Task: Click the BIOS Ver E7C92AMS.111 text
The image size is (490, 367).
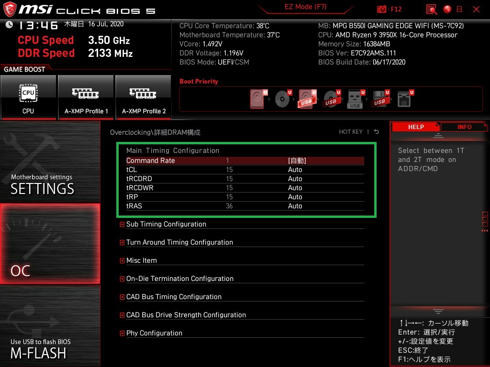Action: click(x=357, y=53)
